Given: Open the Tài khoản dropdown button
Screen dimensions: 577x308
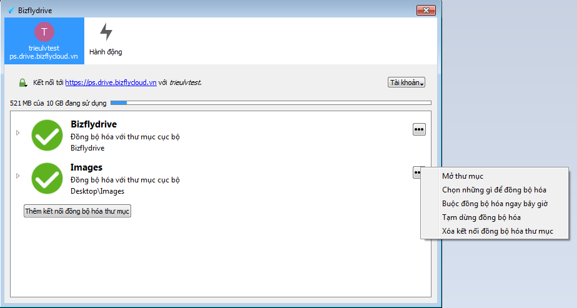Looking at the screenshot, I should pyautogui.click(x=407, y=82).
